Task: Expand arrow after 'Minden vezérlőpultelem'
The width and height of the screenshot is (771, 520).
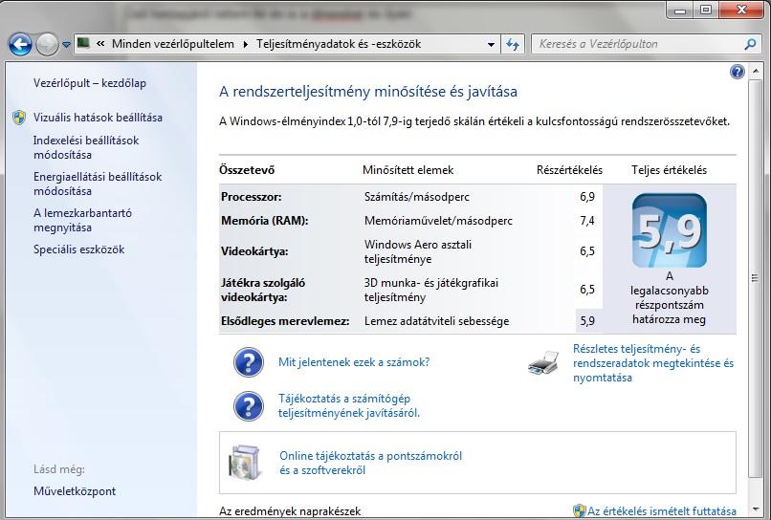Action: (x=246, y=44)
